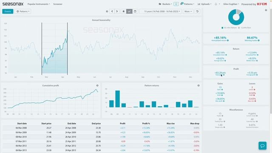Toggle the line chart view button
This screenshot has height=153, width=272.
click(x=129, y=11)
